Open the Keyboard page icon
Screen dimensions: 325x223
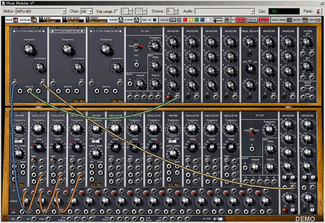coord(317,20)
